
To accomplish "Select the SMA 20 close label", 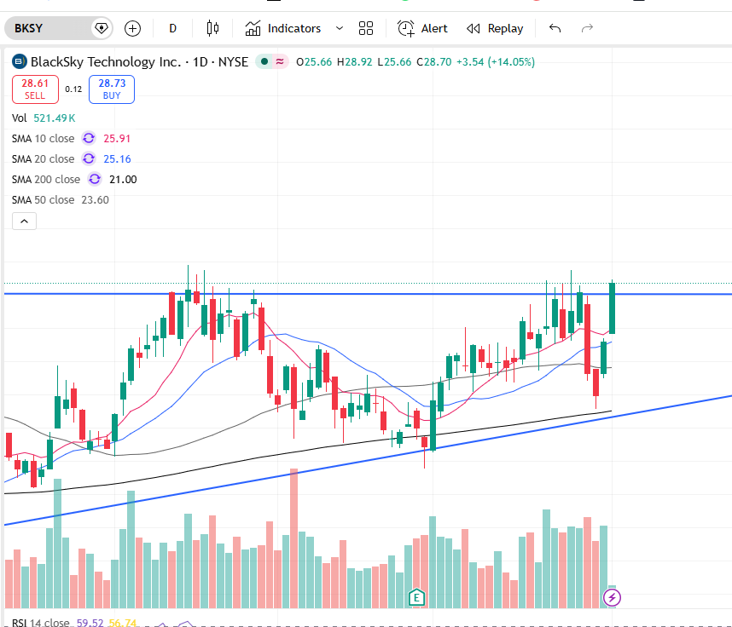I will point(43,159).
